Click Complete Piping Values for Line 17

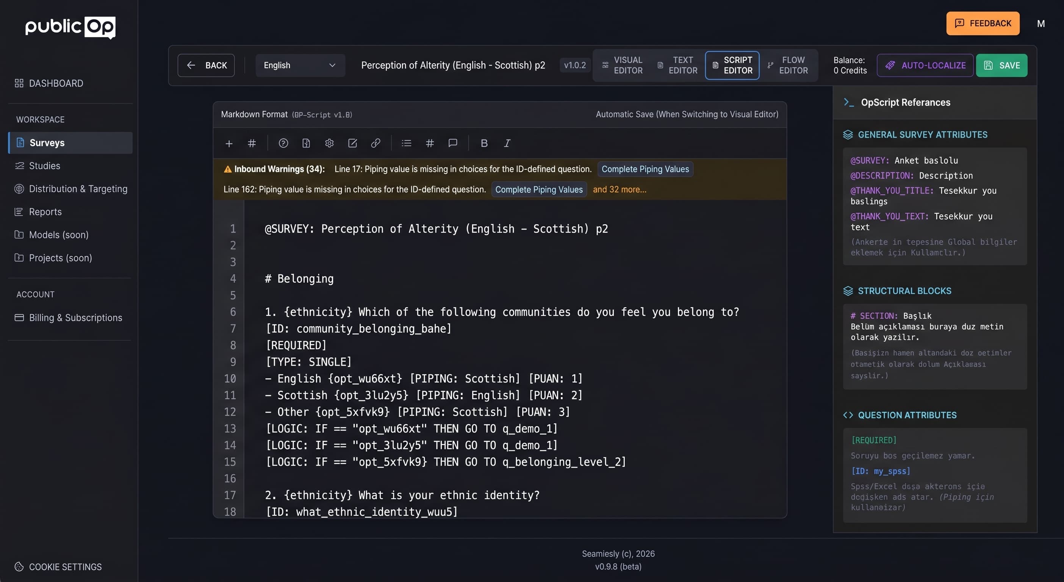[645, 169]
